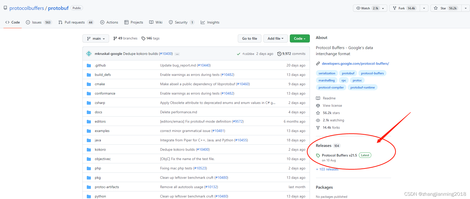Click the objectivec folder icon
The image size is (470, 199).
(x=89, y=159)
